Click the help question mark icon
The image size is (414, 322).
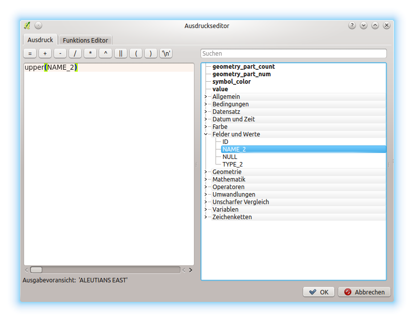pos(352,26)
